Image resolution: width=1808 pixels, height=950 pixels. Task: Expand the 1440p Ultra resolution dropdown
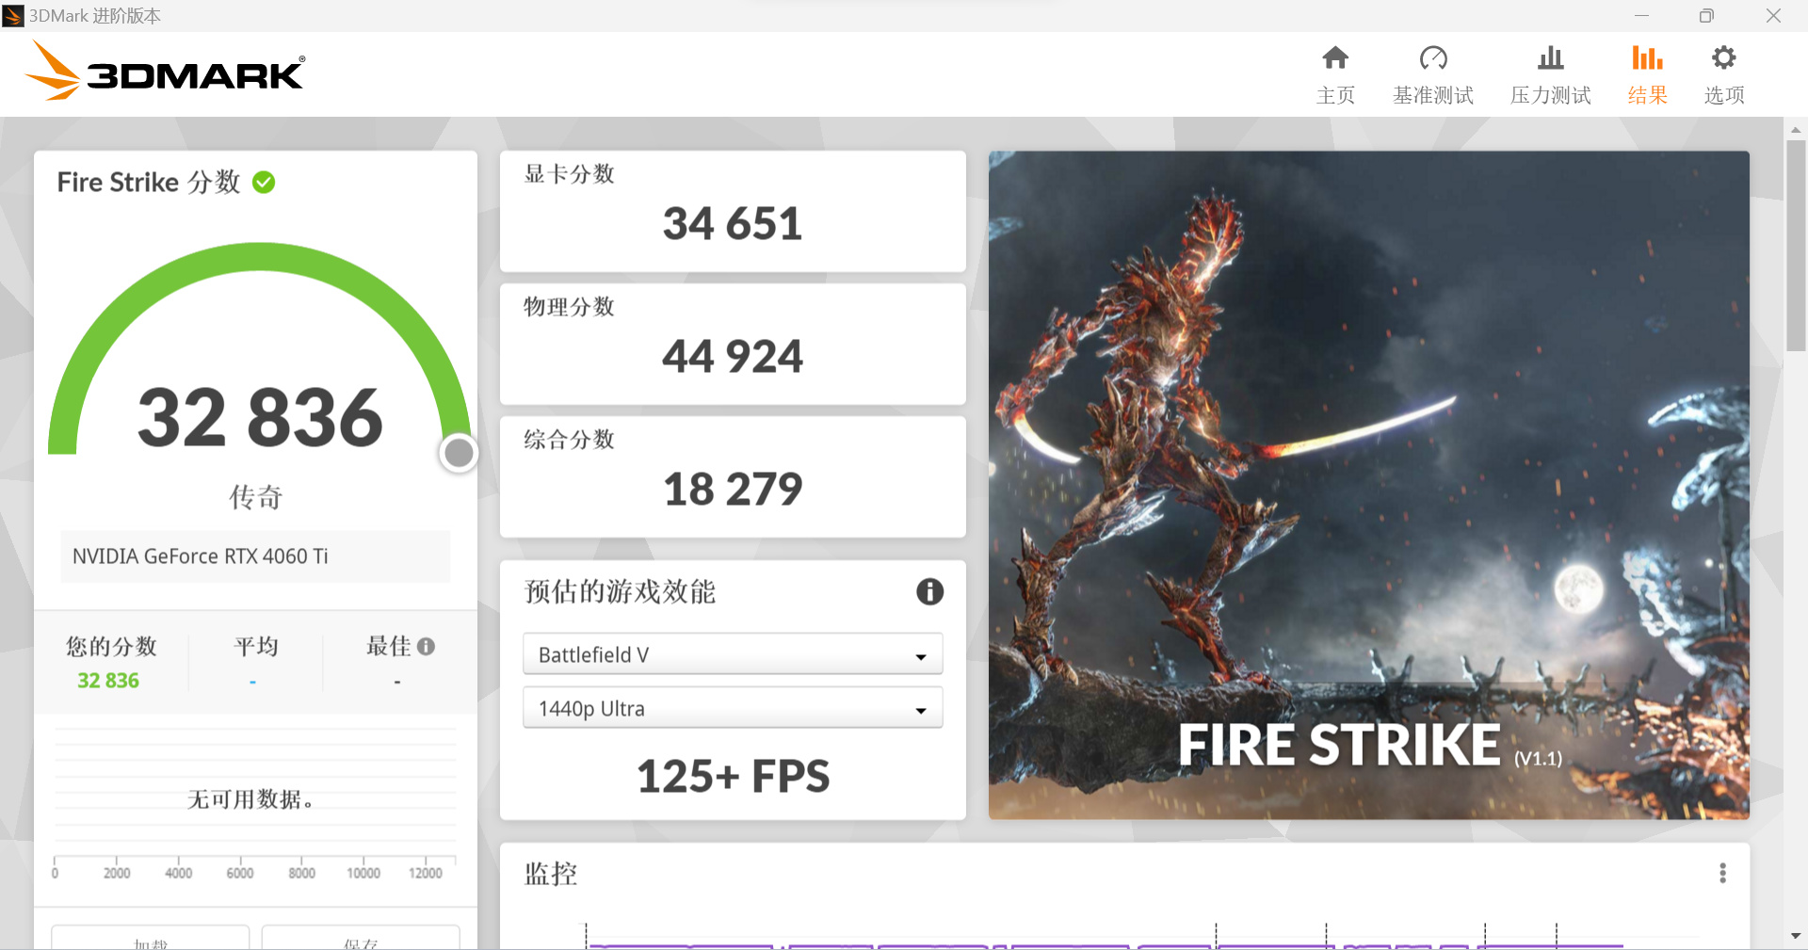(733, 708)
